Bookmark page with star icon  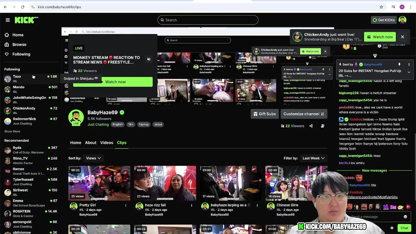pyautogui.click(x=381, y=7)
